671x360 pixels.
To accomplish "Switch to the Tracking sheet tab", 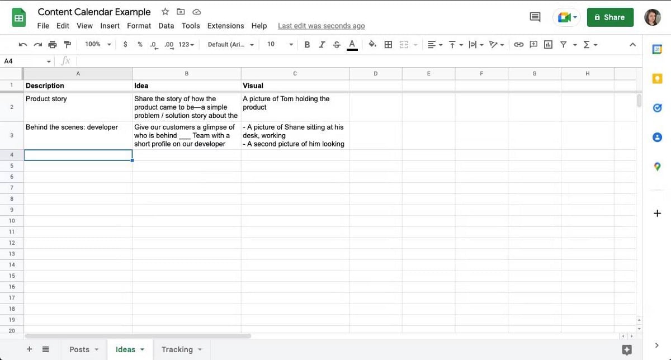I will (177, 349).
